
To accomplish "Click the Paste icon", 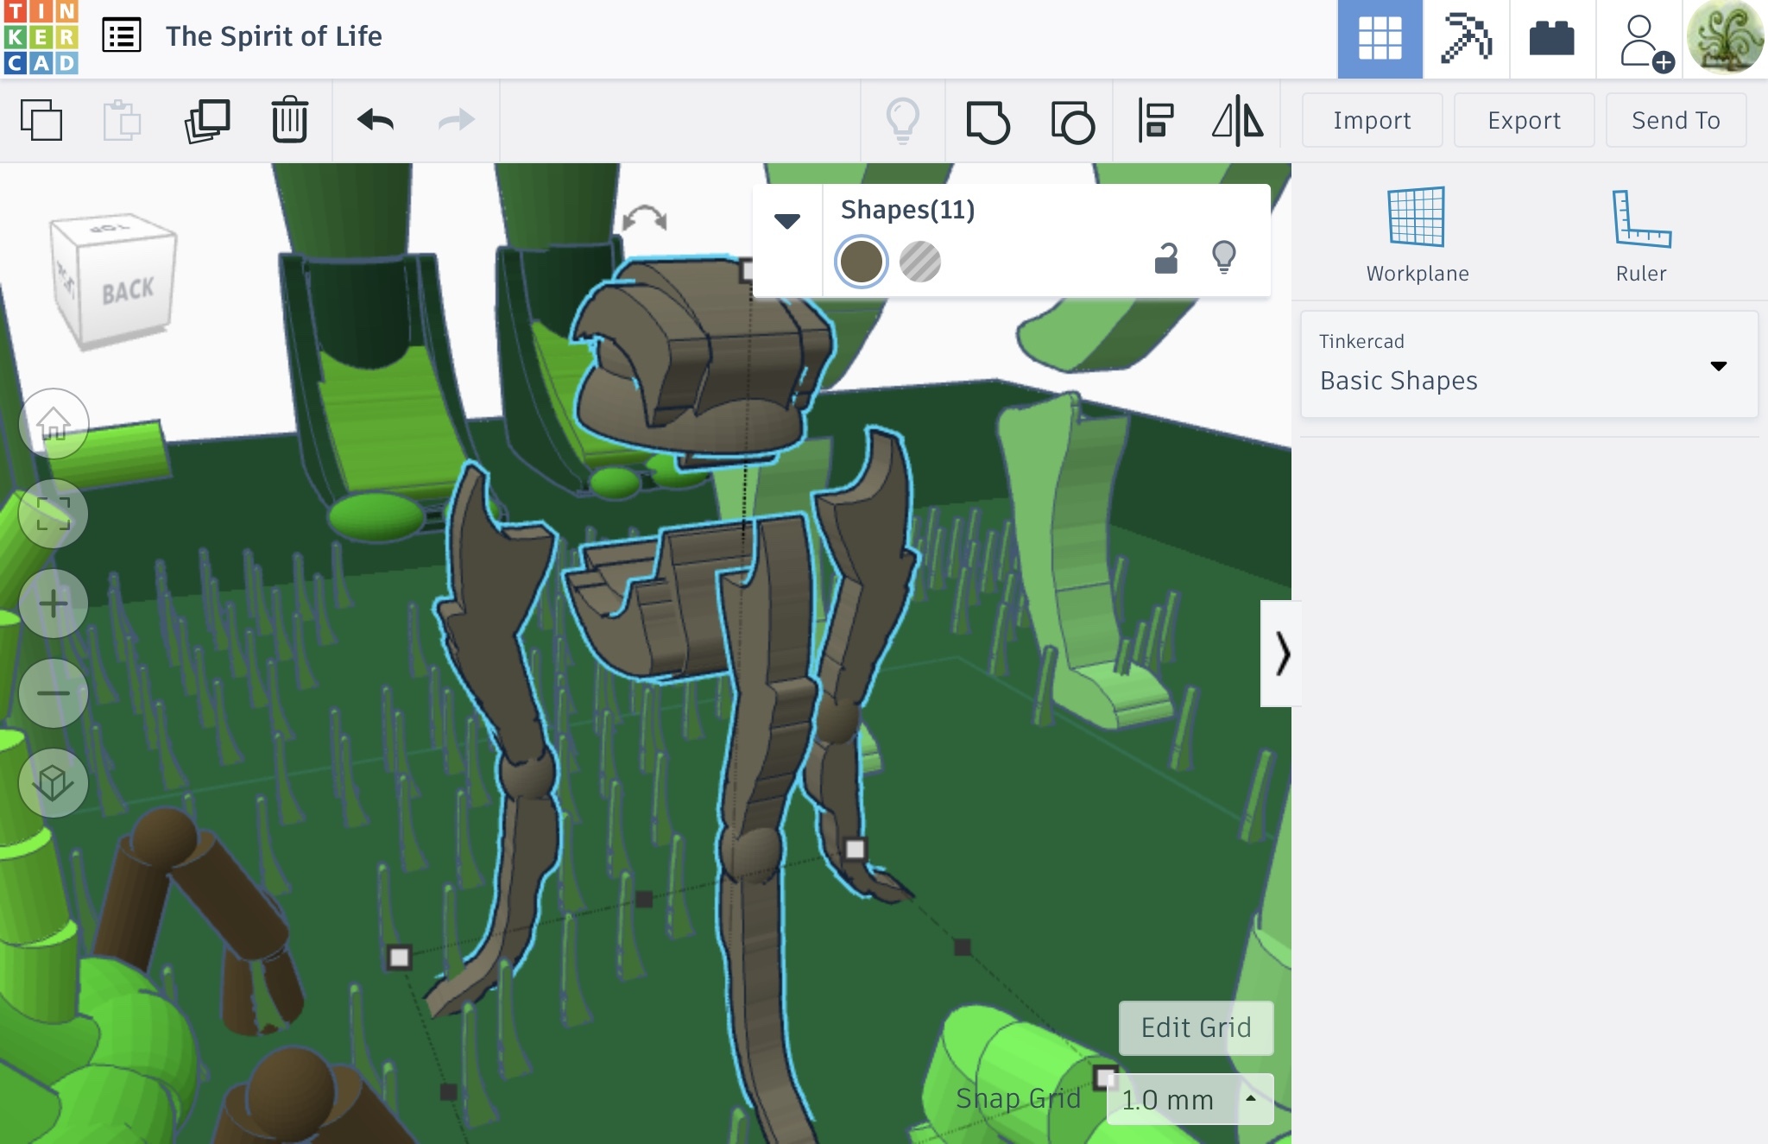I will (122, 120).
